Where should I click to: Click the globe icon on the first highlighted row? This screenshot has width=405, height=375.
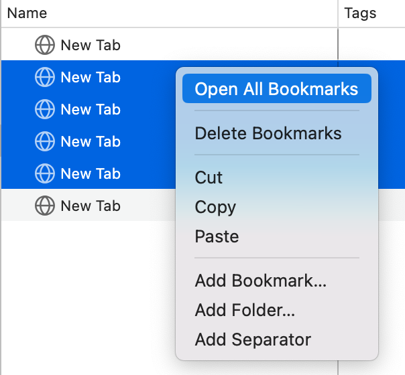[x=44, y=78]
